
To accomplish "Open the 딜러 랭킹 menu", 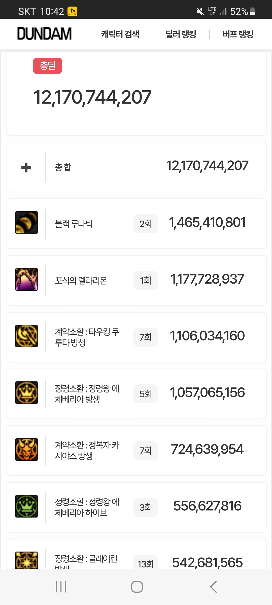I will tap(181, 34).
